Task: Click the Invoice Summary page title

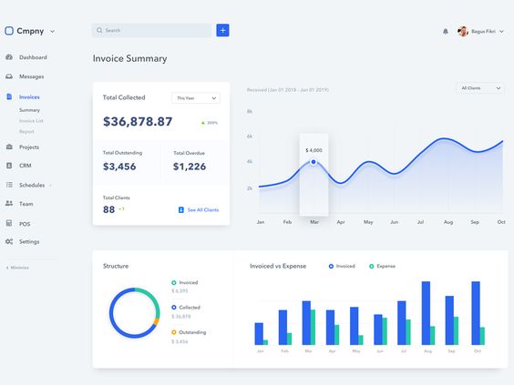Action: coord(129,58)
